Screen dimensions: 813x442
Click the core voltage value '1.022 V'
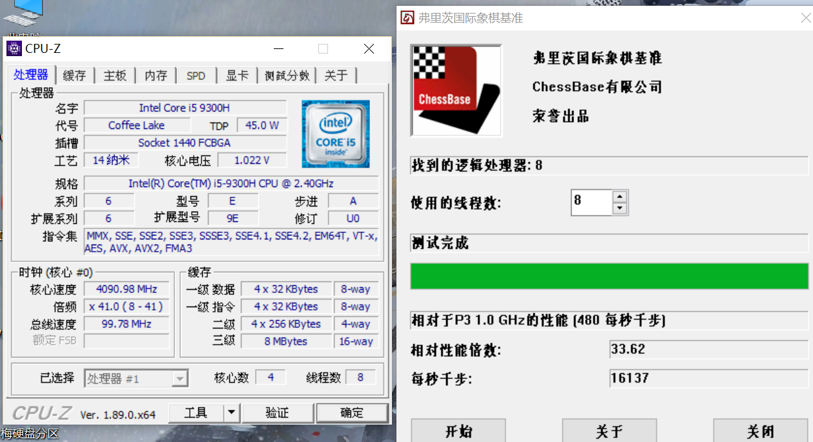[x=252, y=160]
